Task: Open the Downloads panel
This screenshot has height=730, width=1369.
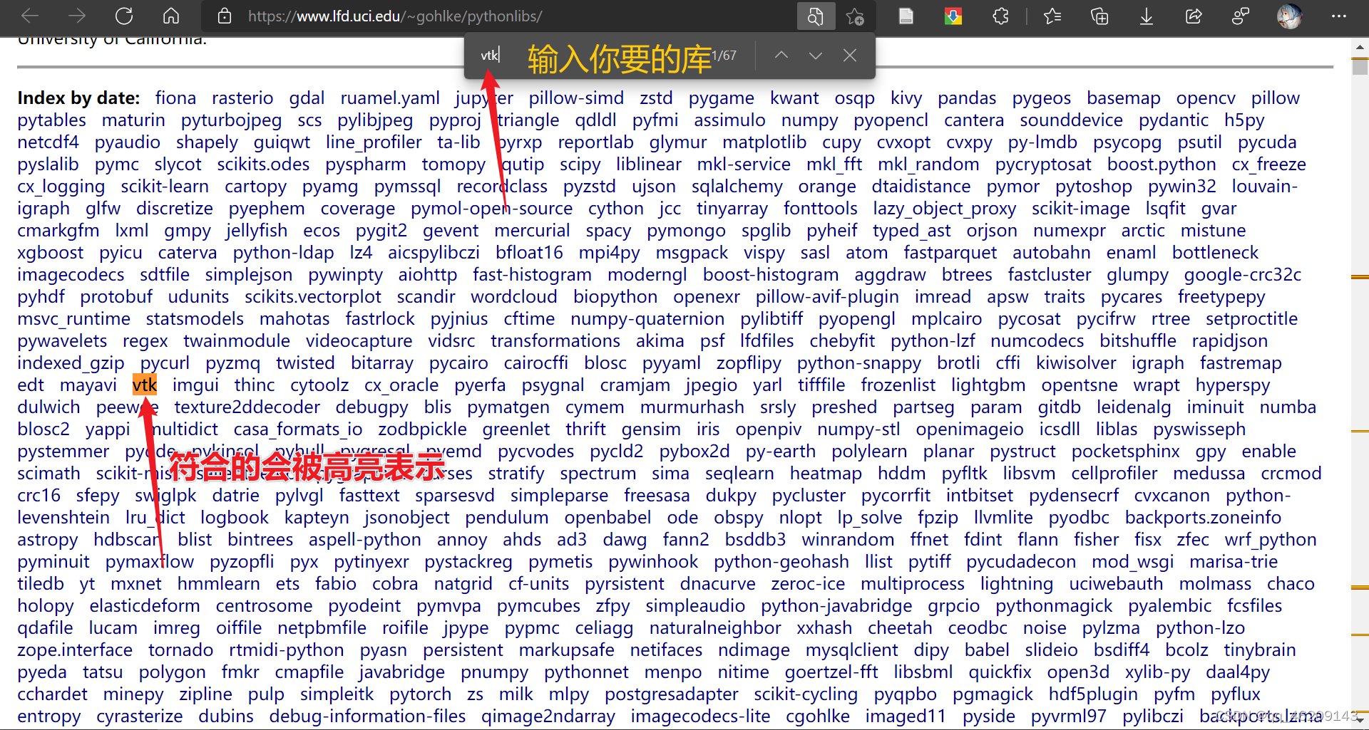Action: pos(1147,16)
